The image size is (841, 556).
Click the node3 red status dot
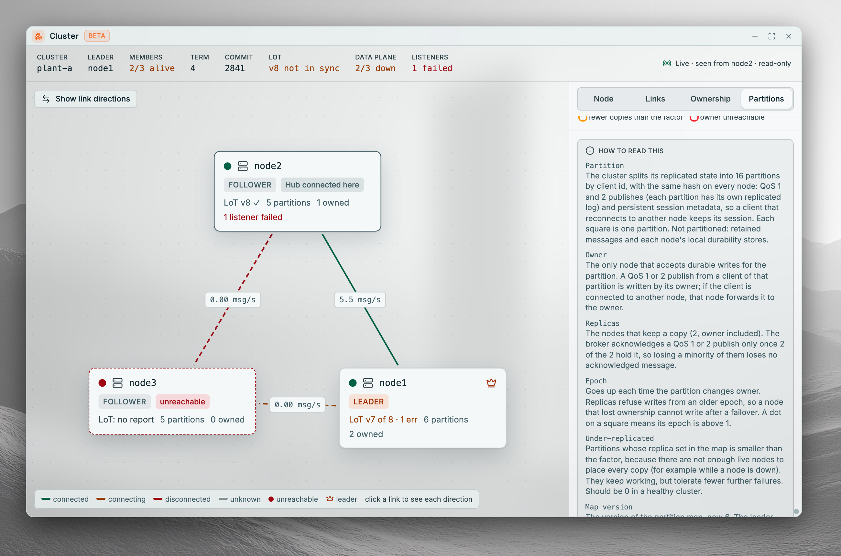tap(103, 383)
